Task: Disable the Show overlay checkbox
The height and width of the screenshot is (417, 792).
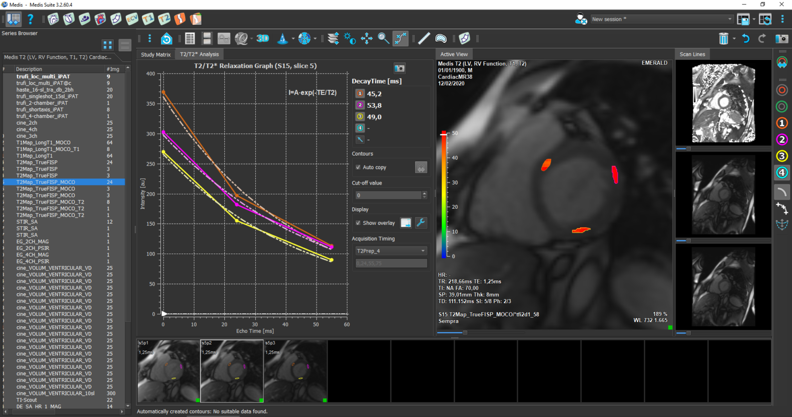Action: click(x=358, y=223)
